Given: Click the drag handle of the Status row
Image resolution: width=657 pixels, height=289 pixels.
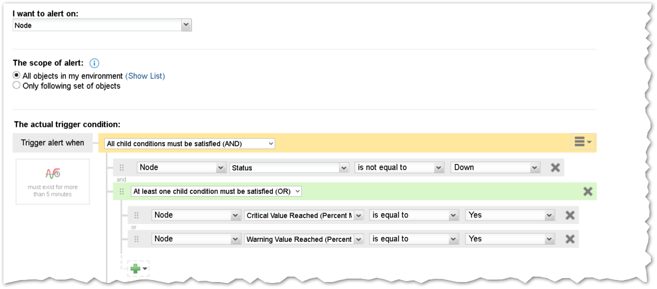Looking at the screenshot, I should [122, 168].
